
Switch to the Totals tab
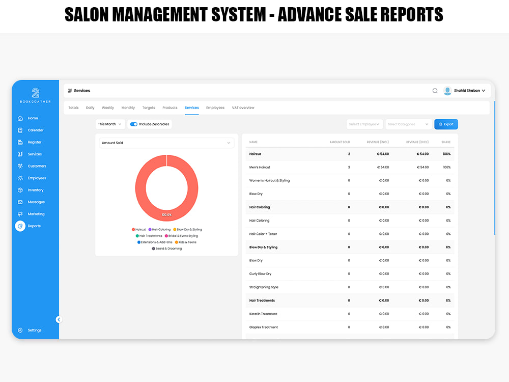click(x=73, y=108)
